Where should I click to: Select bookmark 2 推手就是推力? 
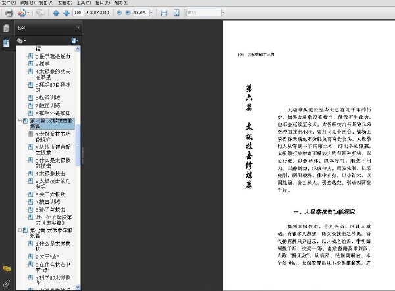click(53, 56)
